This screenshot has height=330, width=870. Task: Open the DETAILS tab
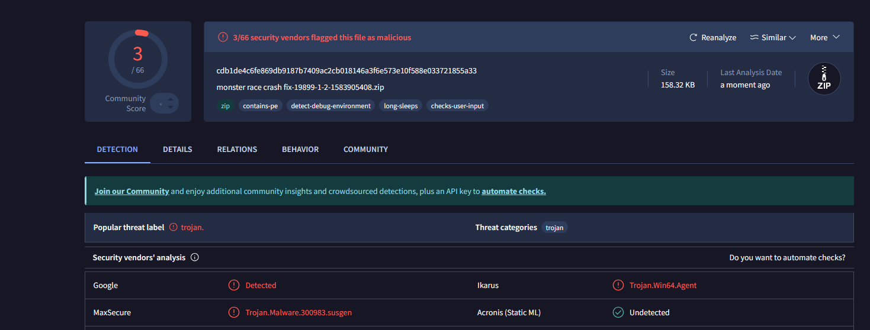[x=178, y=149]
